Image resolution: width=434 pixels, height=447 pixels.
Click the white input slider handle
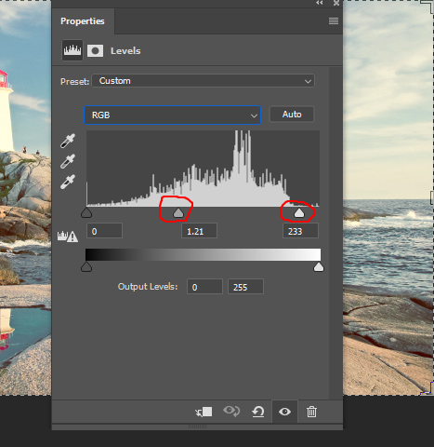pos(299,213)
